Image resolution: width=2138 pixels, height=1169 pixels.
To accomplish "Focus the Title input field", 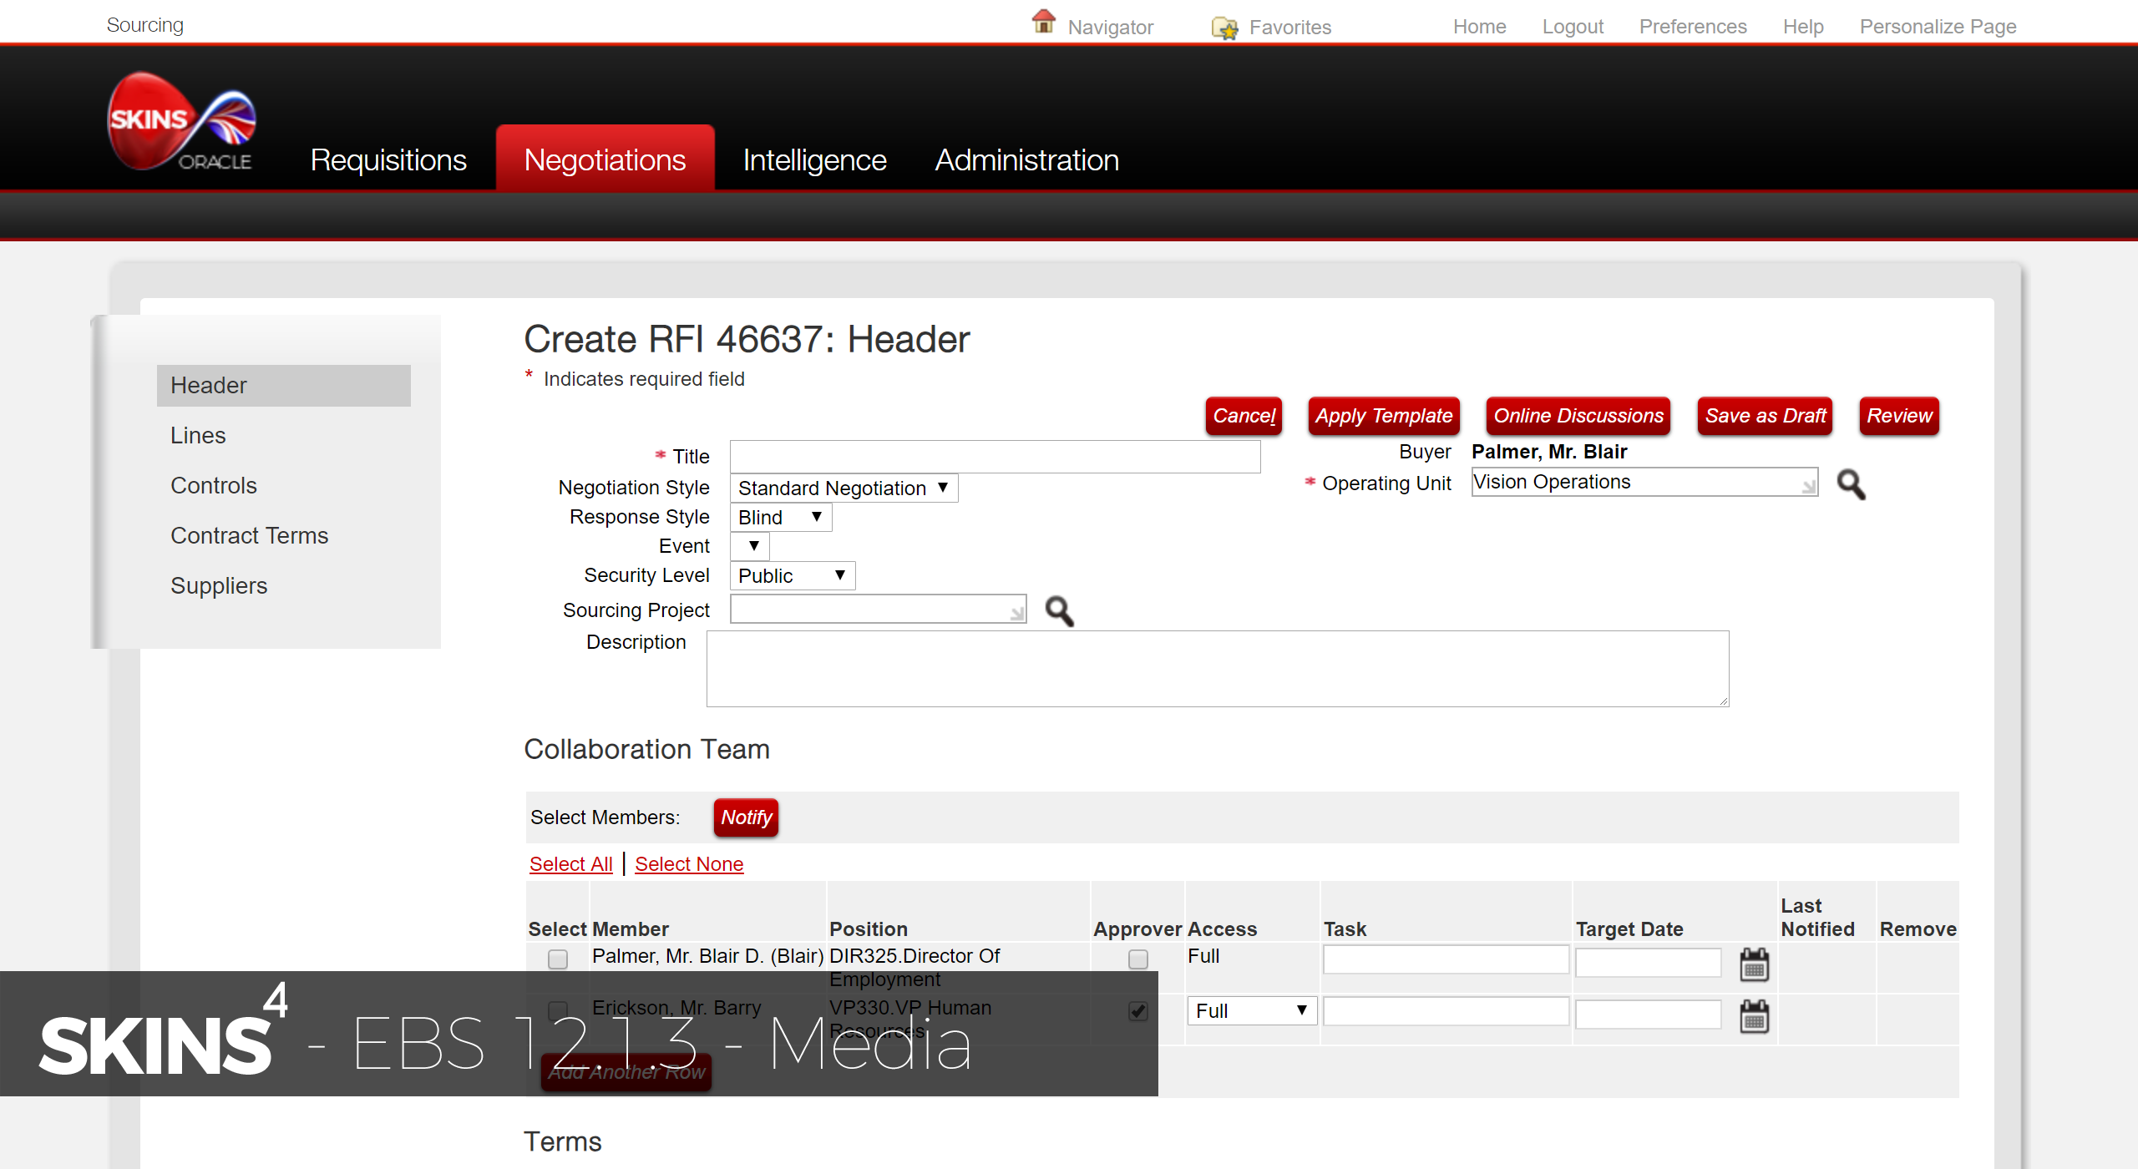I will click(996, 457).
